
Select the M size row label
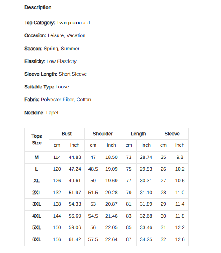pos(37,157)
